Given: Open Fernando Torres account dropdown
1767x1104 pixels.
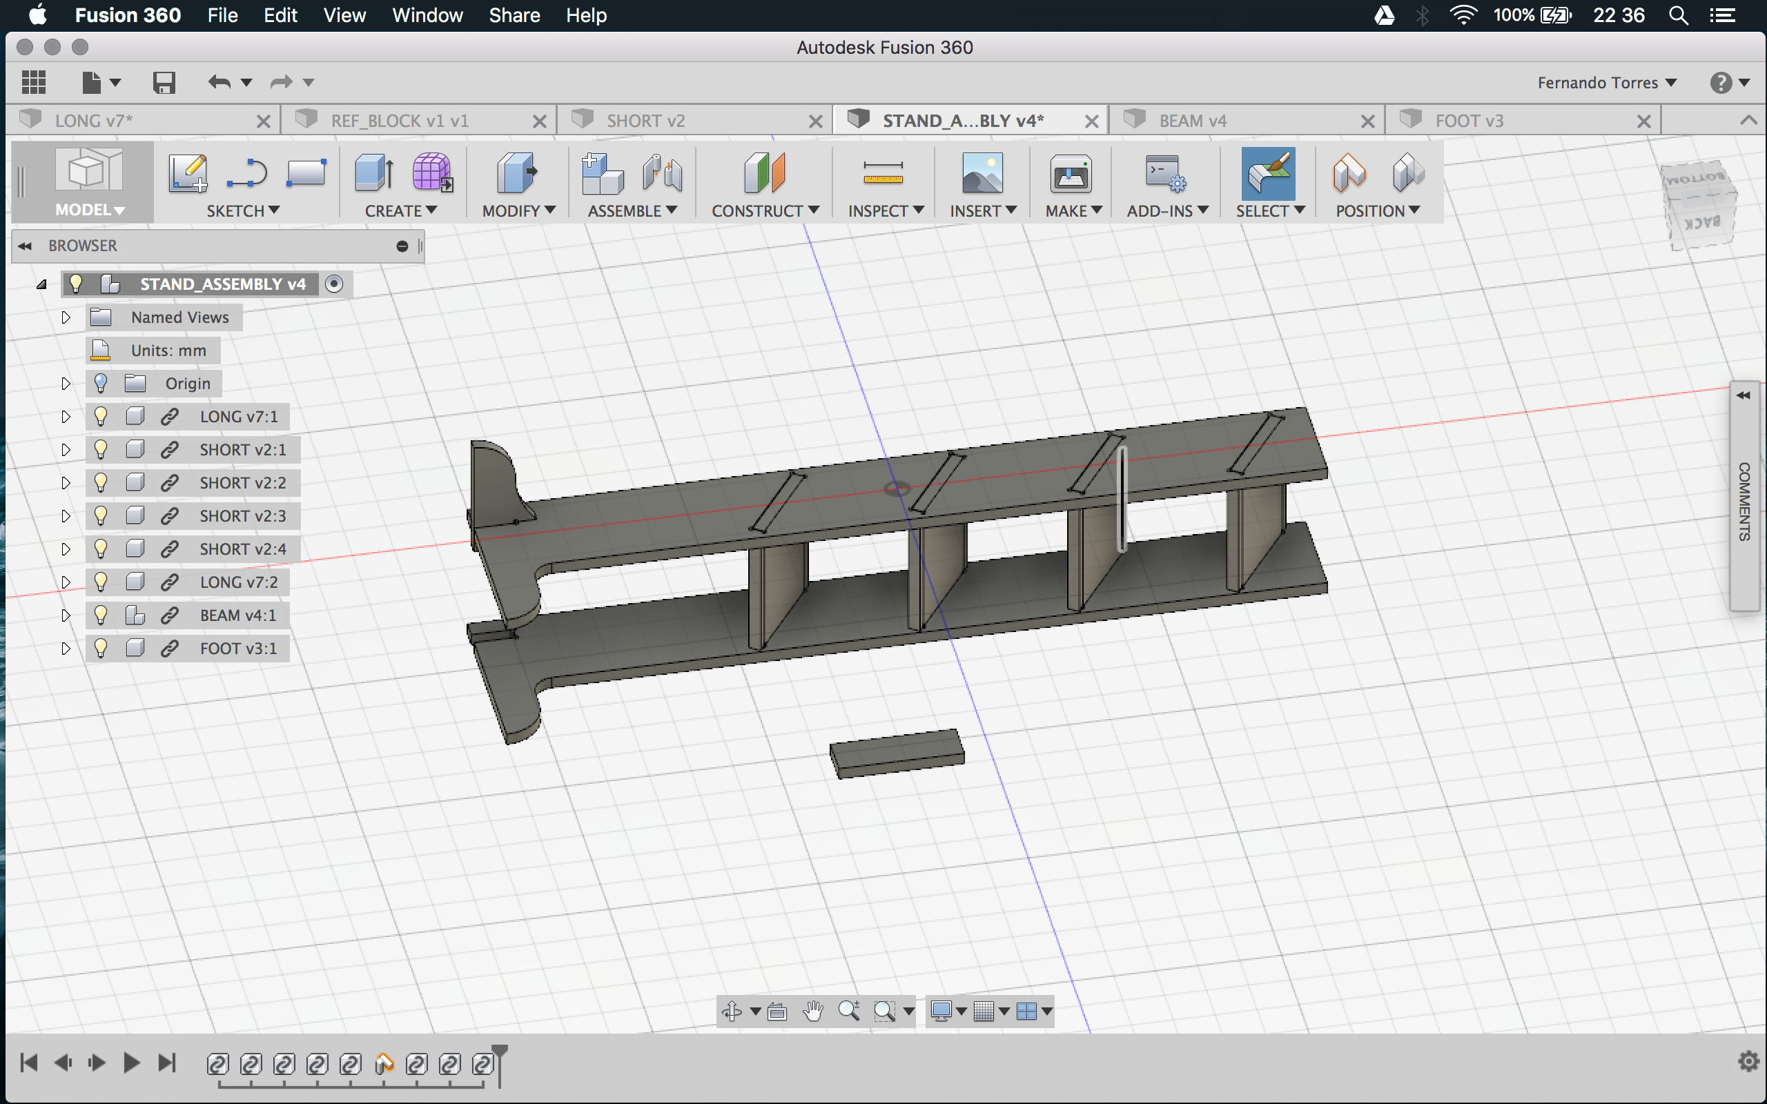Looking at the screenshot, I should pos(1607,83).
